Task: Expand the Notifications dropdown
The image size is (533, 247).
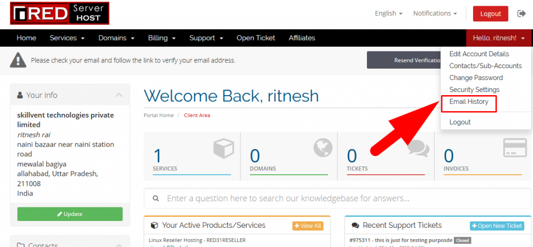Action: 435,14
